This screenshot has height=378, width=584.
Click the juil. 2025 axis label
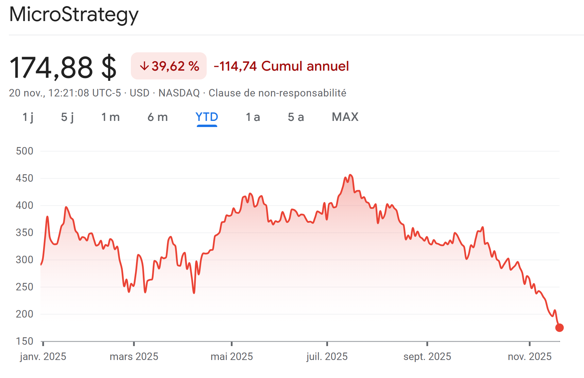327,357
